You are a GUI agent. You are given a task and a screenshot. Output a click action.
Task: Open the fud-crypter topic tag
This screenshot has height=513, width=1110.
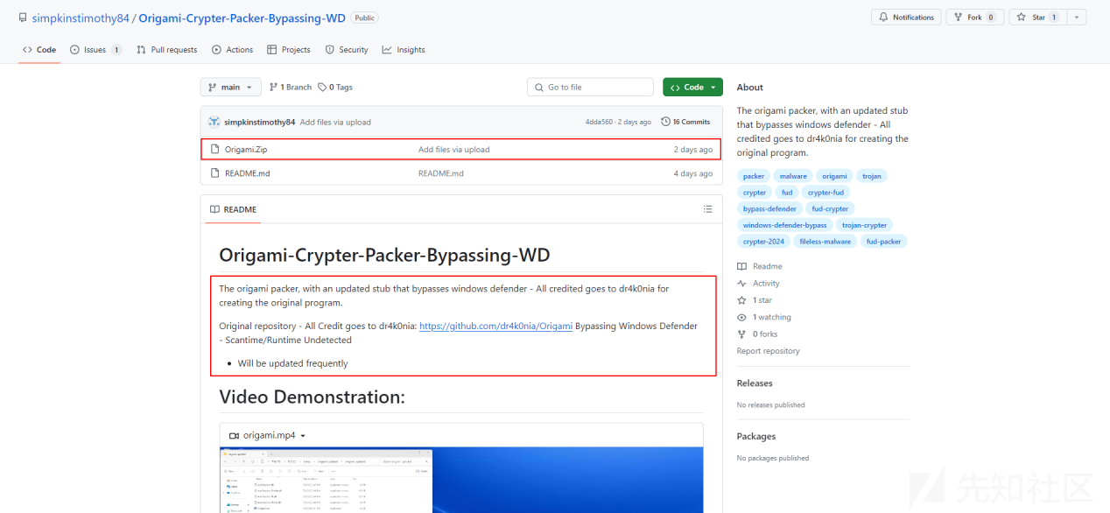(x=830, y=208)
